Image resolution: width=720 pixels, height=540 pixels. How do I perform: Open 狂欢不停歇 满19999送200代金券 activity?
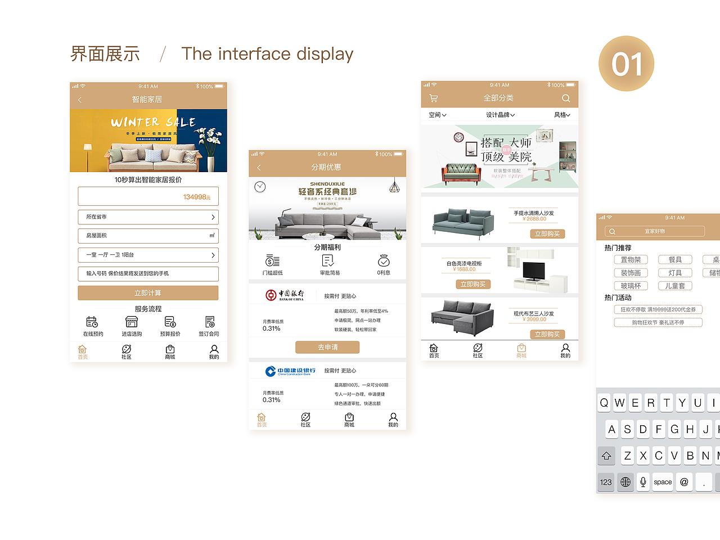click(658, 309)
